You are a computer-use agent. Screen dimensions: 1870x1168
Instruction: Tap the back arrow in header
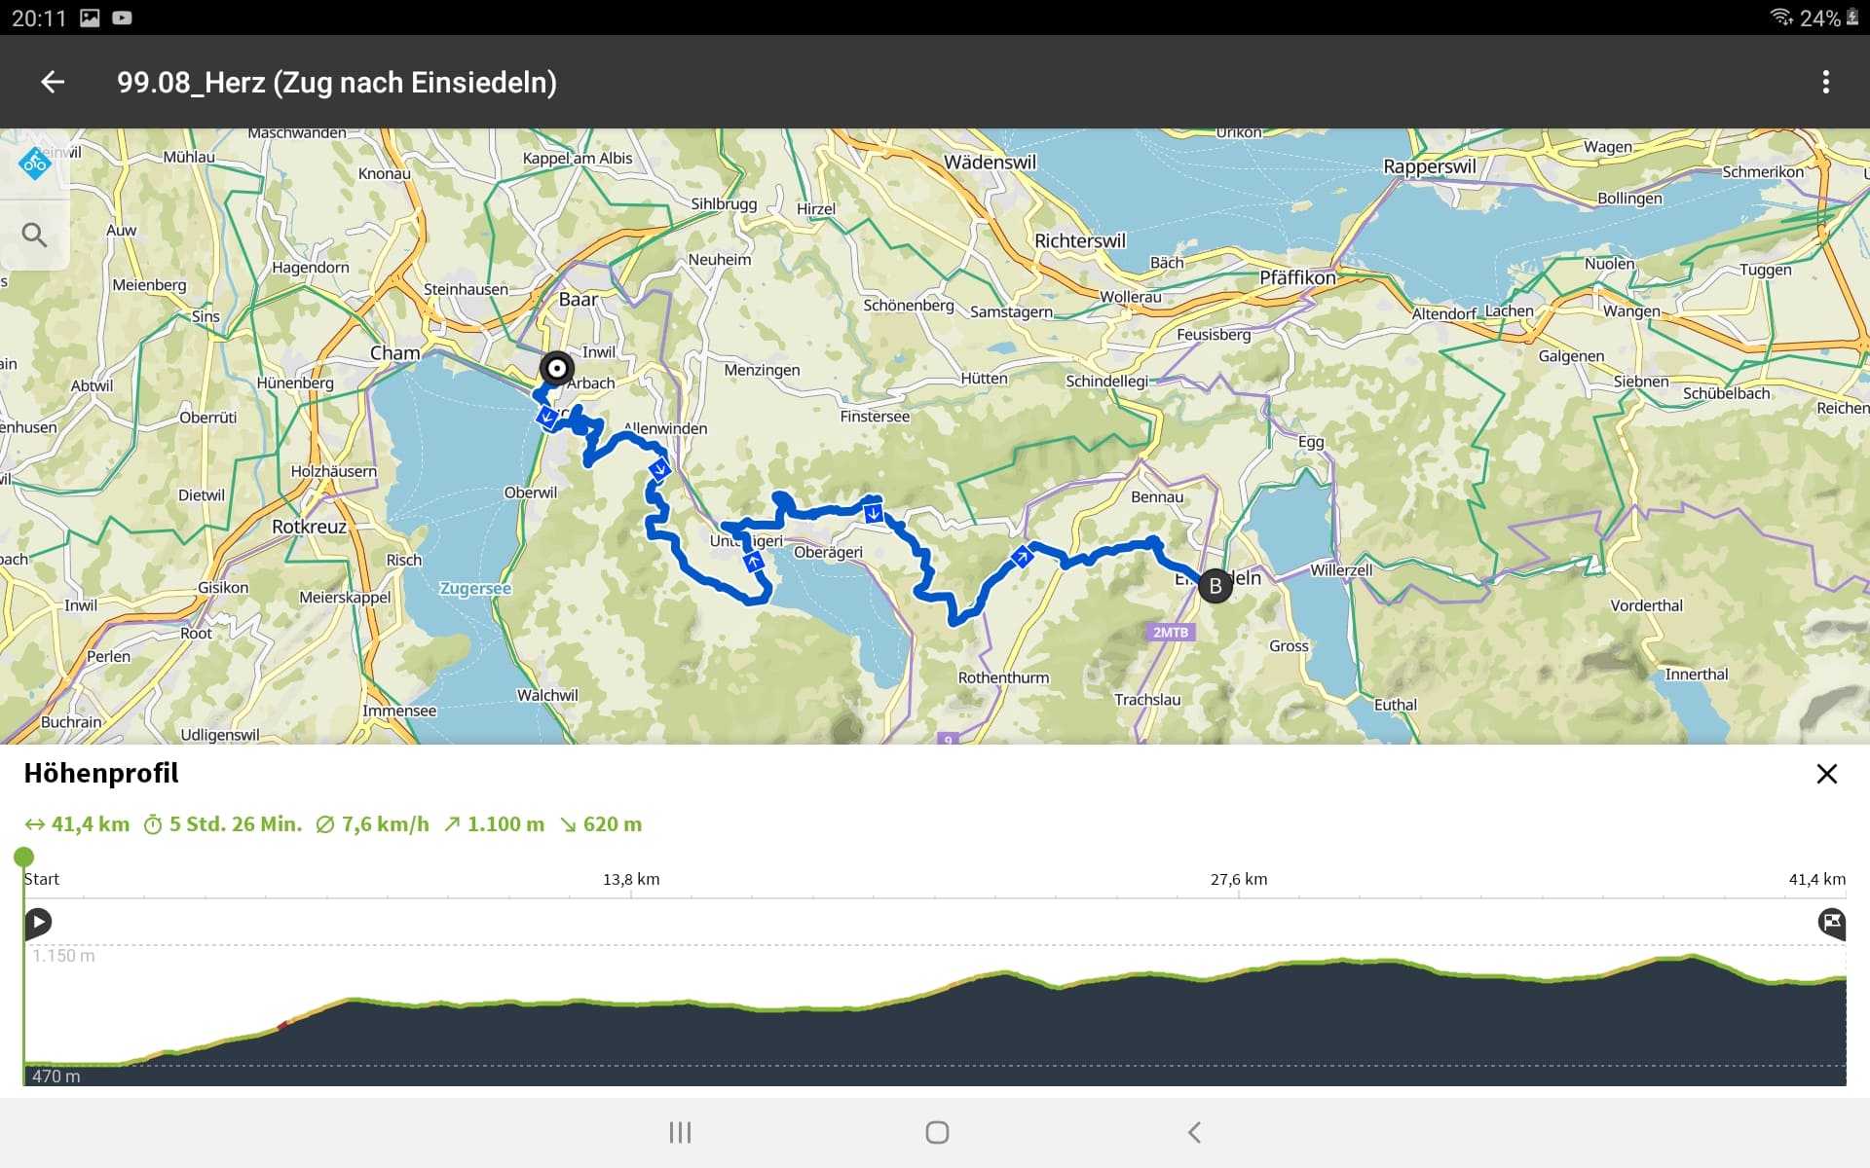coord(53,83)
